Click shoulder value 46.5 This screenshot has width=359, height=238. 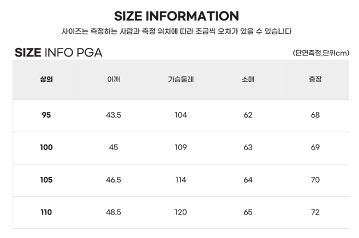tap(113, 180)
